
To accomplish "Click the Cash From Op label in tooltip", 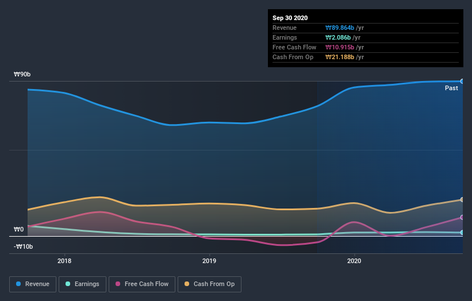I will [293, 57].
